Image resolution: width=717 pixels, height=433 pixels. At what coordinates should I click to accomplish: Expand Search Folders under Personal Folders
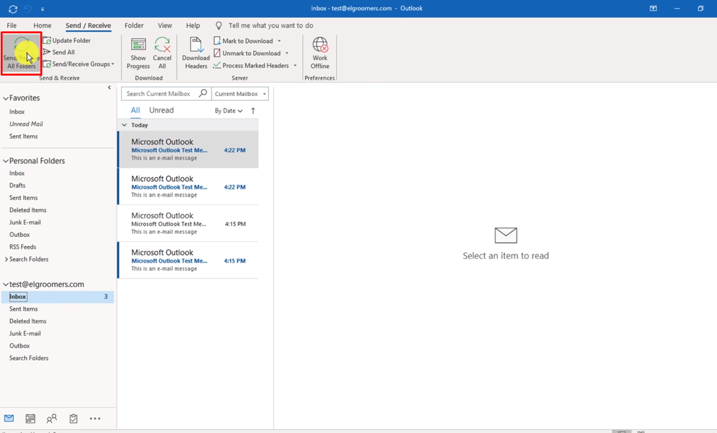(6, 259)
